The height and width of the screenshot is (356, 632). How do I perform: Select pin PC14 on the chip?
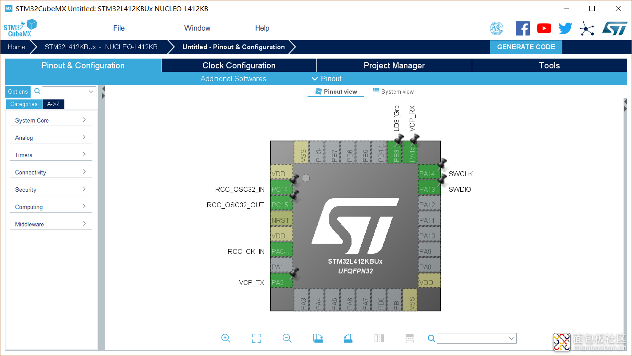click(282, 187)
